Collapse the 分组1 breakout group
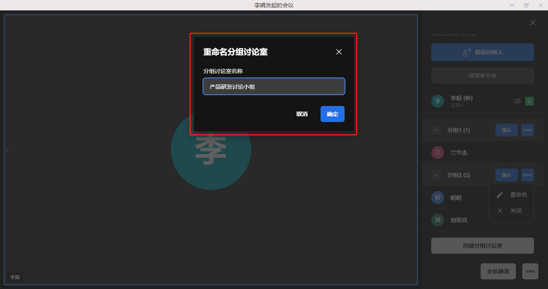548x289 pixels. [437, 130]
